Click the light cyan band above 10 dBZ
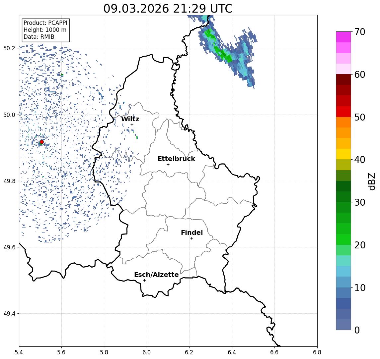The image size is (380, 359). [343, 271]
